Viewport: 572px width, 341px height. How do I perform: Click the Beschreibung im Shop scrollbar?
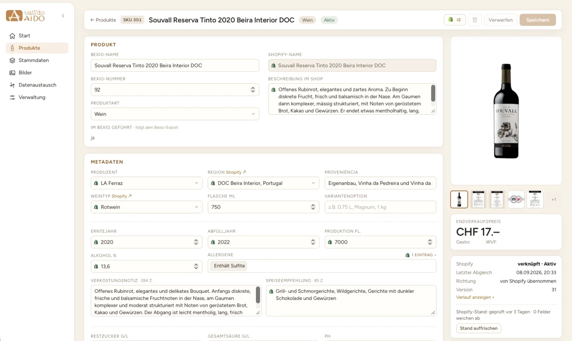point(433,94)
